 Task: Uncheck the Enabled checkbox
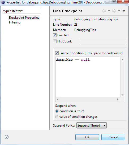[55, 35]
